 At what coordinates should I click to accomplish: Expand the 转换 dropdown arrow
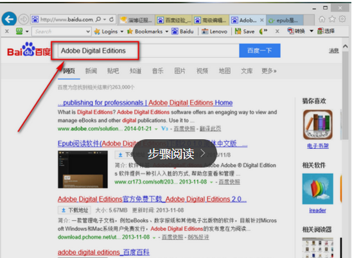click(312, 31)
